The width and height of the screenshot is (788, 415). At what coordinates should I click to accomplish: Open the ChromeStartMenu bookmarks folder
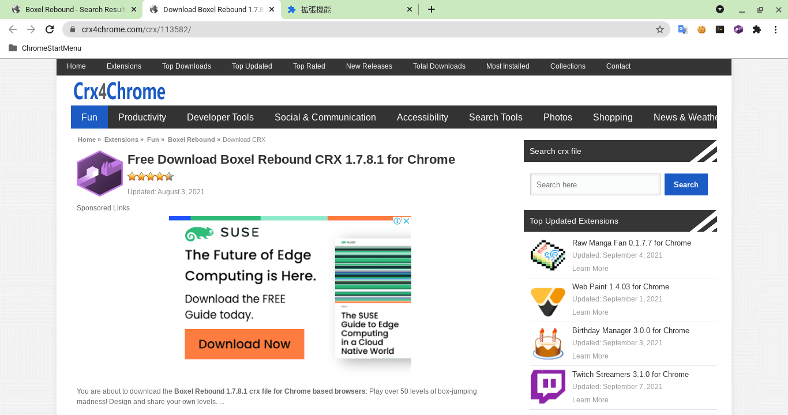click(x=45, y=48)
